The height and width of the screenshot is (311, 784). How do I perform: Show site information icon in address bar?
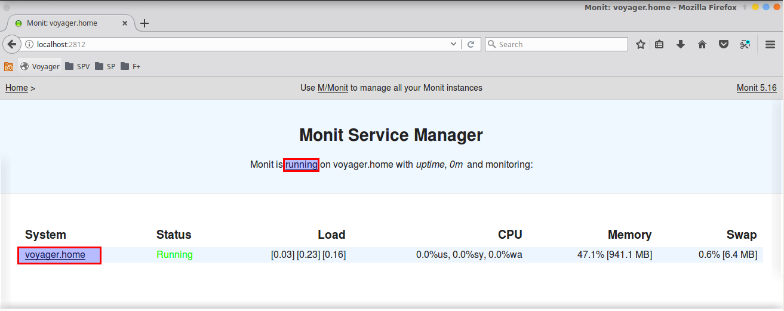click(29, 44)
